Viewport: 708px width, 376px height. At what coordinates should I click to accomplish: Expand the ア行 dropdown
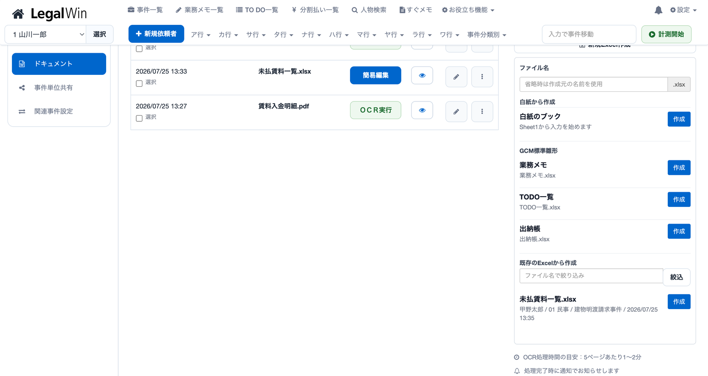(200, 35)
